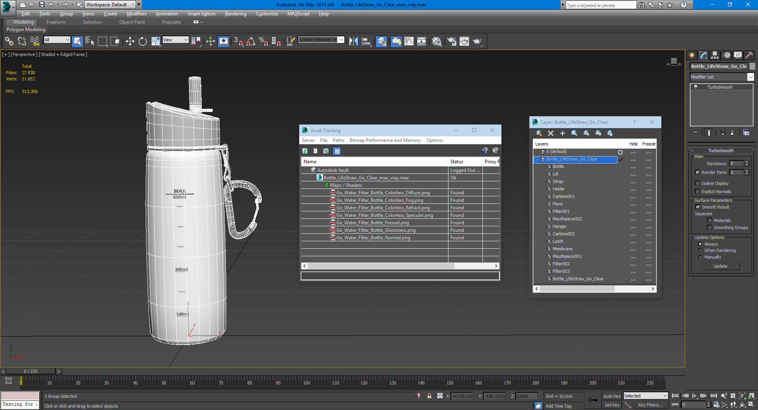
Task: Click the Update button in TurboSmooth
Action: point(720,266)
